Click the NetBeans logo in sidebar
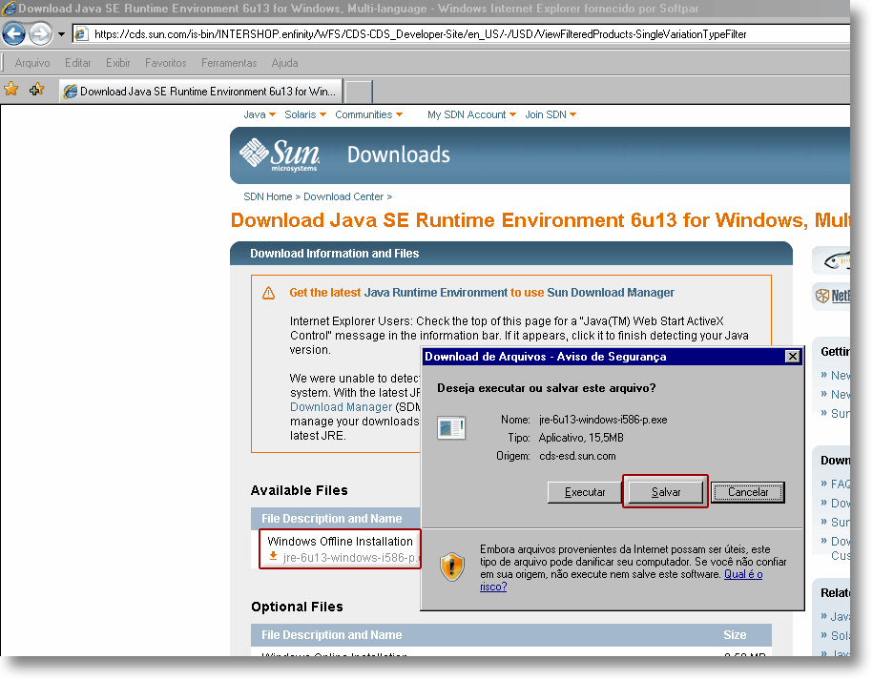 [x=833, y=296]
